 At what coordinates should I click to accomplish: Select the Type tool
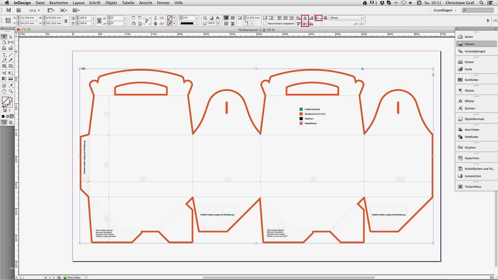(4, 55)
